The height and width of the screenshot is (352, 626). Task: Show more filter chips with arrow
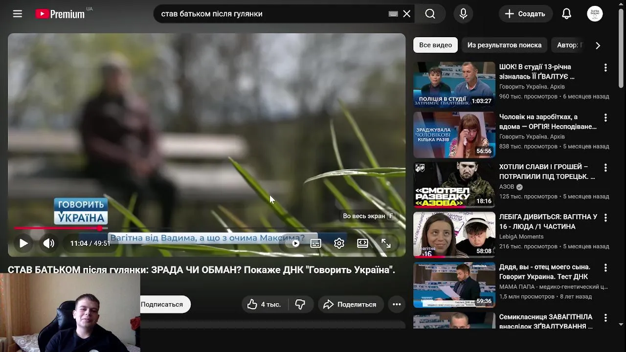click(x=598, y=45)
